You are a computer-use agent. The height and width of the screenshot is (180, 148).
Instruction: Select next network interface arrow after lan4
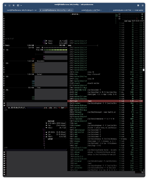pos(66,108)
